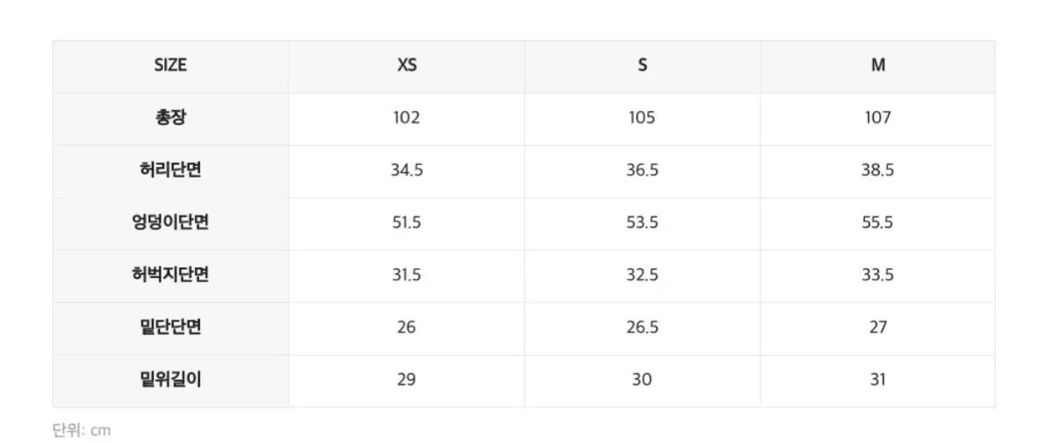Click the 밑단단면 row label
This screenshot has width=1048, height=443.
170,328
